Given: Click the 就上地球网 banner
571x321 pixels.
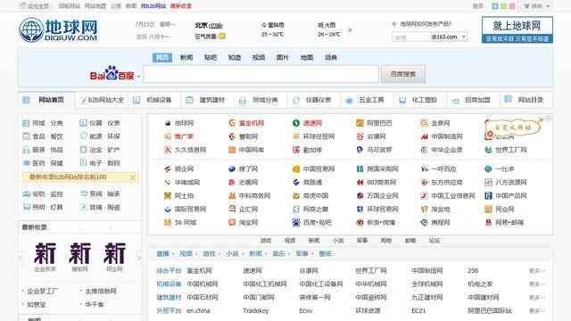Looking at the screenshot, I should 517,29.
